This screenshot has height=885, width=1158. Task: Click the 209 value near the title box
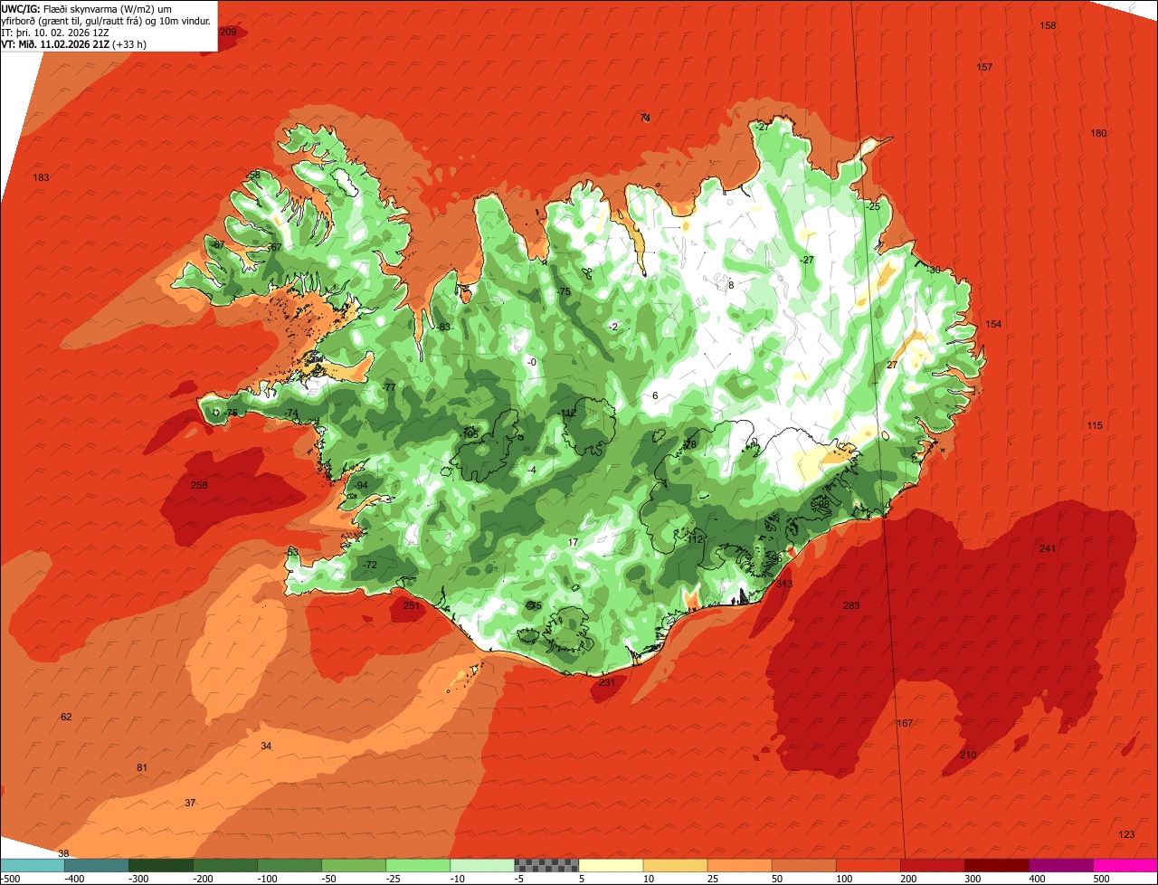coord(228,32)
